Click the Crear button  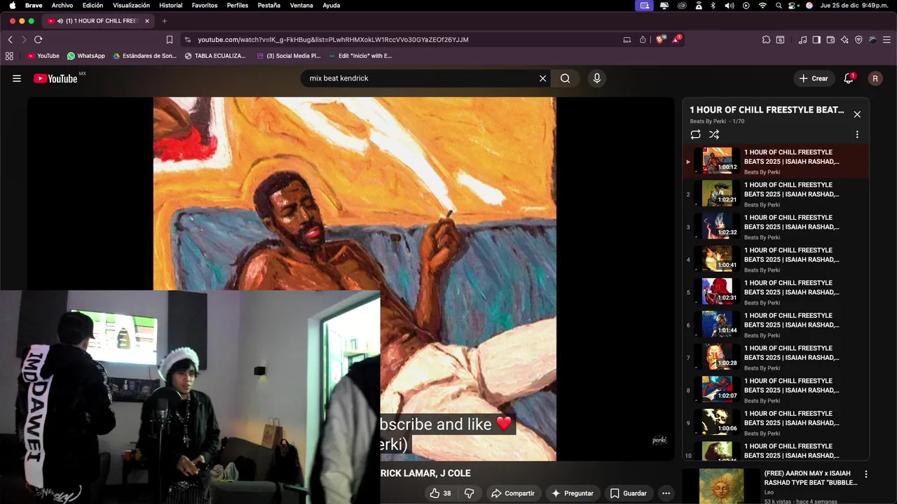pyautogui.click(x=814, y=78)
